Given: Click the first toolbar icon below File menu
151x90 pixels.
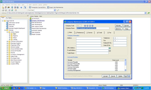Looking at the screenshot, I should [3, 7].
